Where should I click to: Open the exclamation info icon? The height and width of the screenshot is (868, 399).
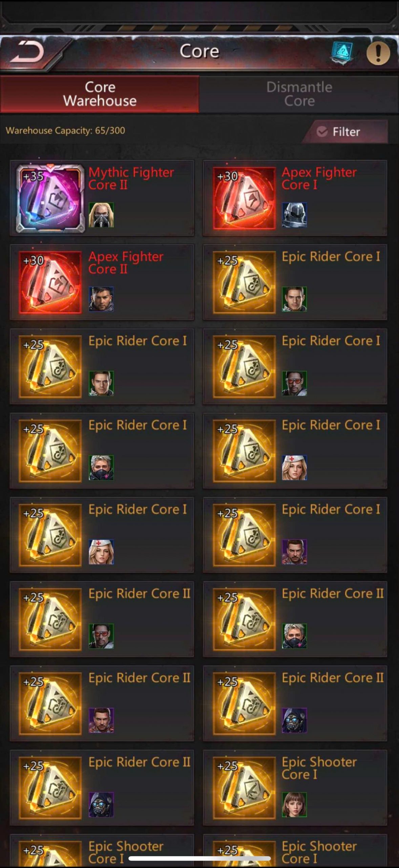[x=378, y=53]
